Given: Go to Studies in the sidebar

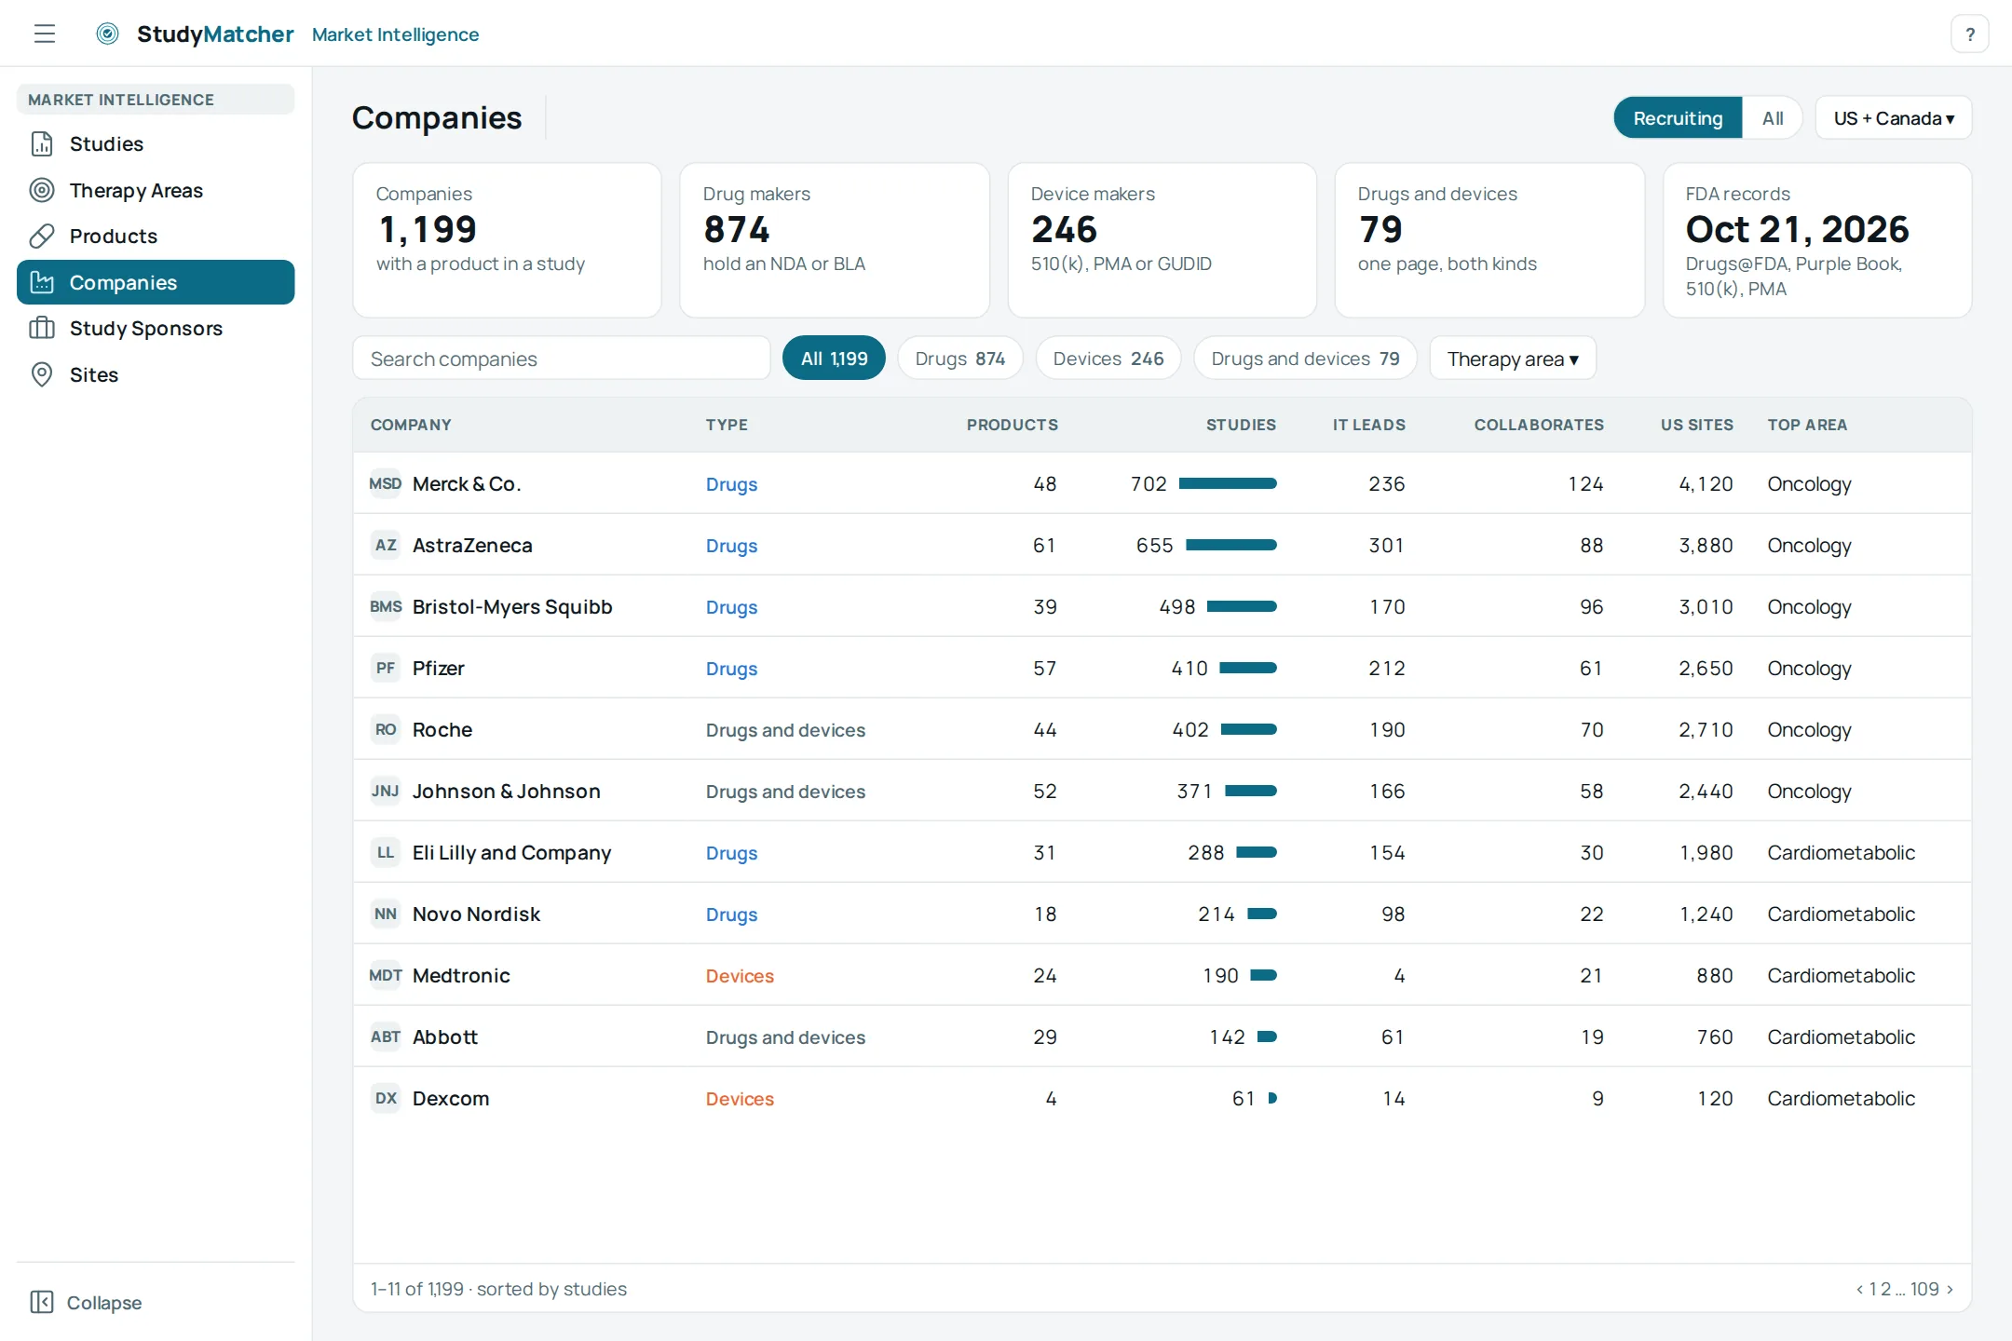Looking at the screenshot, I should coord(156,143).
